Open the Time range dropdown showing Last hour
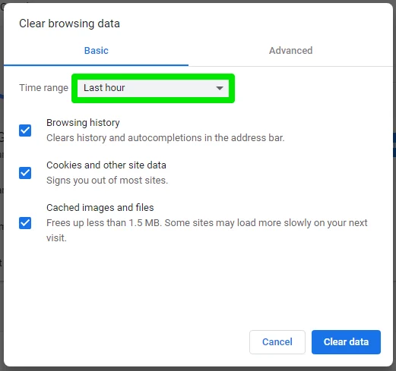Viewport: 396px width, 371px height. (153, 88)
